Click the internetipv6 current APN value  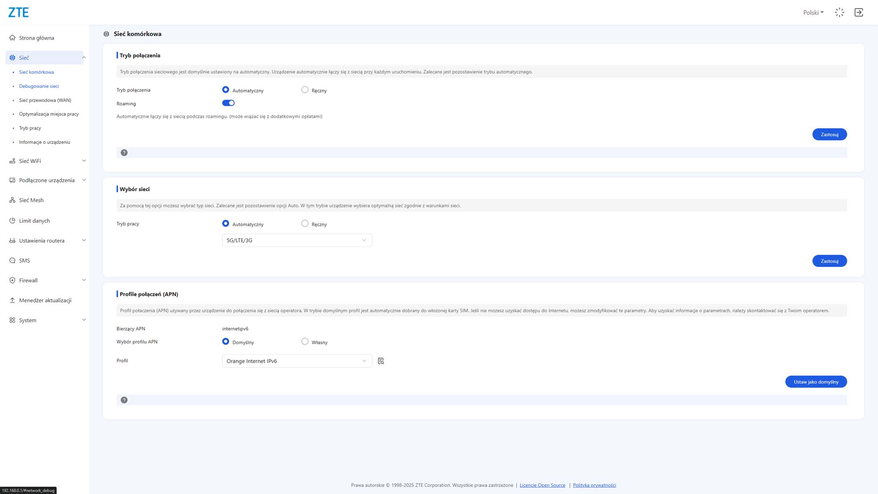point(235,328)
